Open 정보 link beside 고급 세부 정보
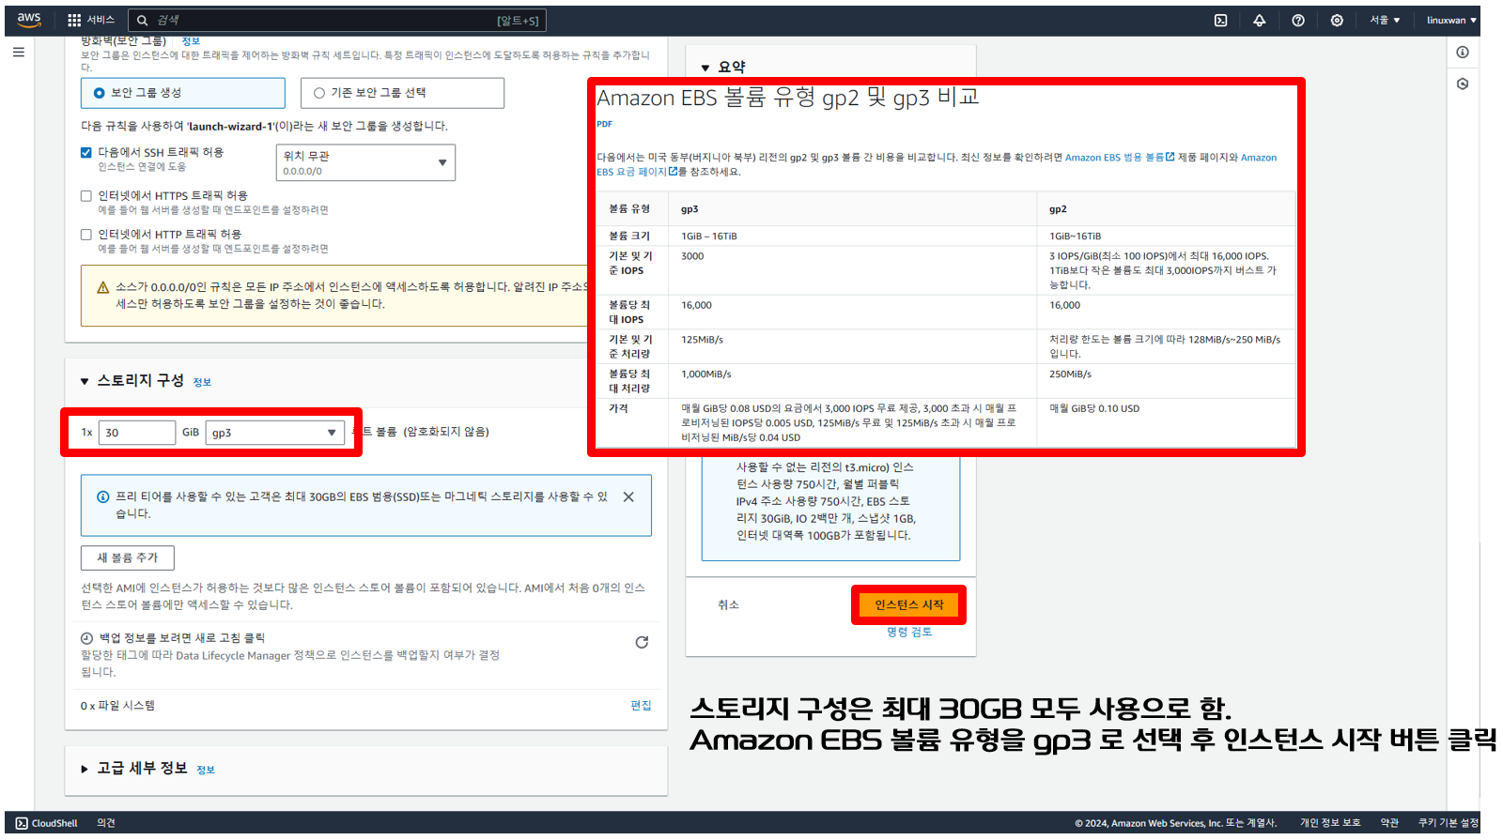This screenshot has width=1503, height=840. tap(206, 771)
